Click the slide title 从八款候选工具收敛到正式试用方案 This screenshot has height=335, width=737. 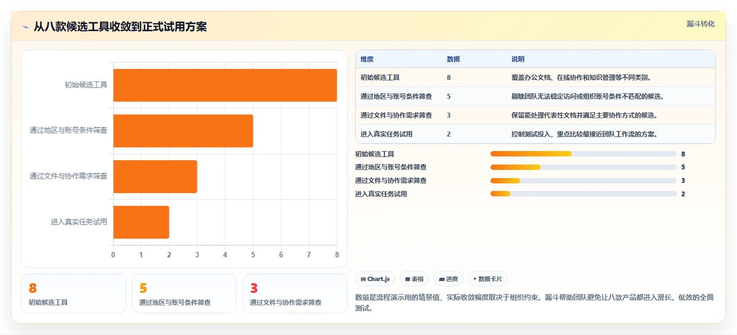pos(120,27)
